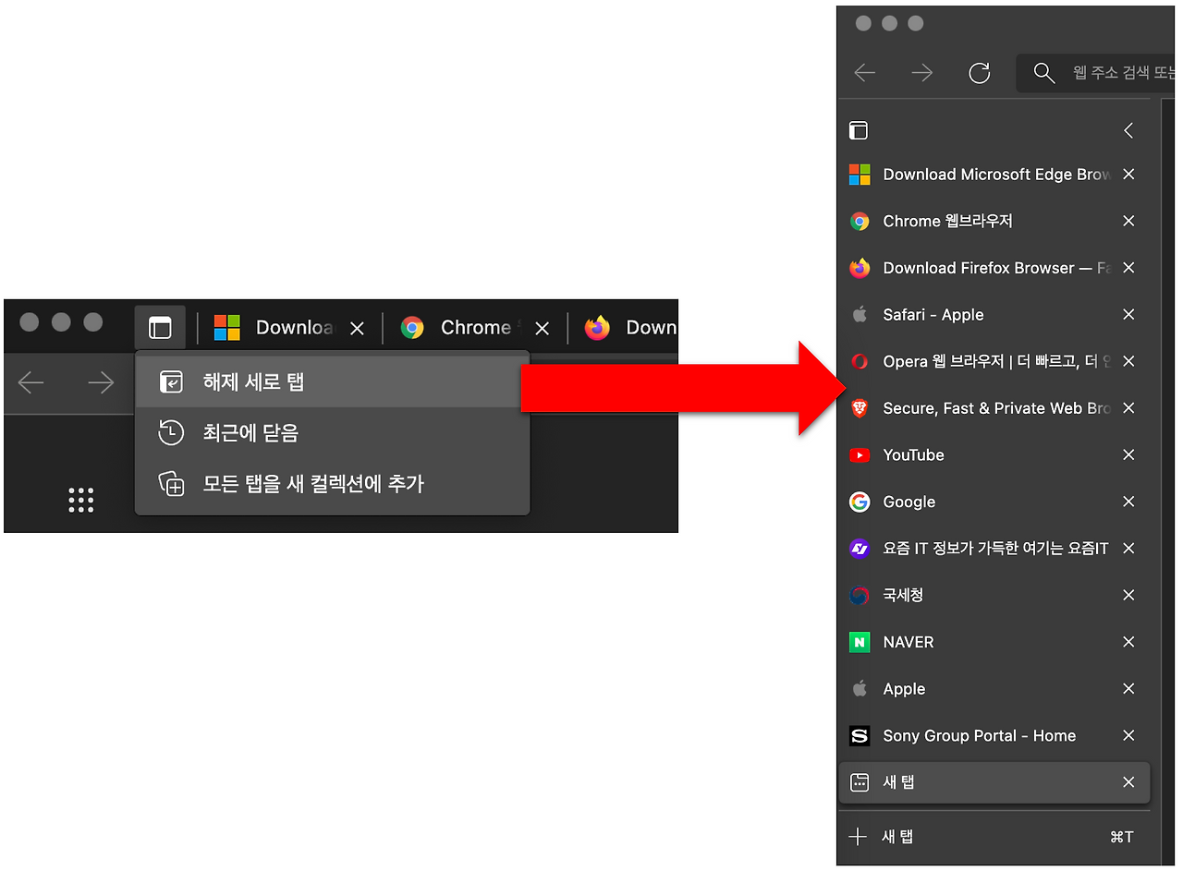Open 'Google' vertical tab
Viewport: 1183px width, 871px height.
pyautogui.click(x=994, y=502)
